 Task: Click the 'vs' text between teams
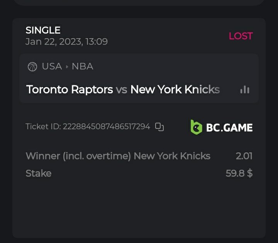(x=122, y=90)
